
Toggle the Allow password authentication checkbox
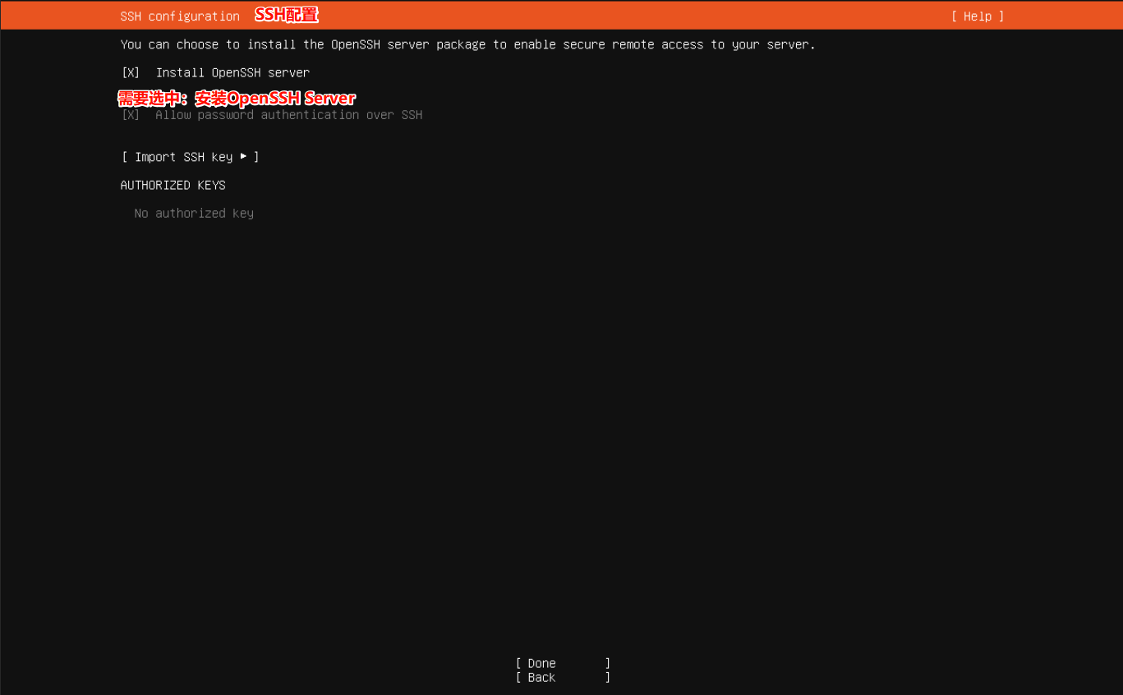131,115
